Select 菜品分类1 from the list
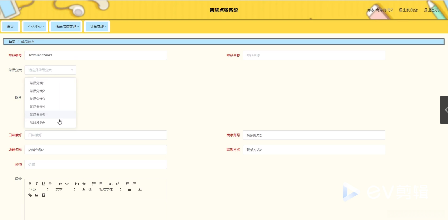The width and height of the screenshot is (448, 220). click(50, 83)
